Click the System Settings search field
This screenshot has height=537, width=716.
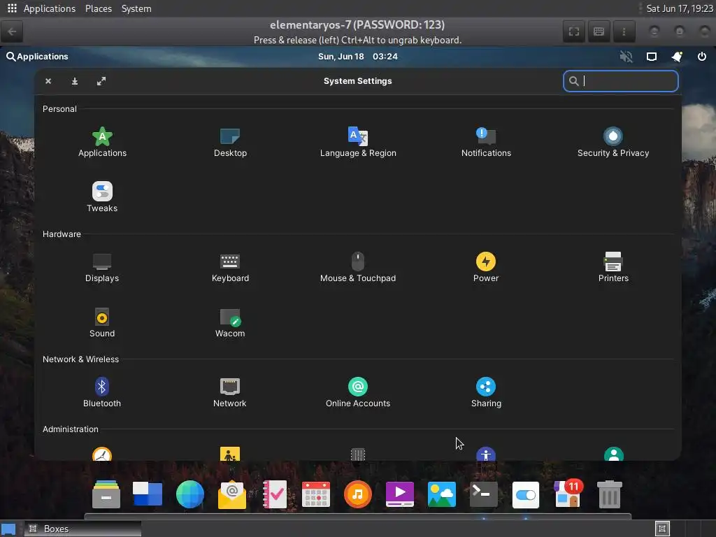coord(621,81)
